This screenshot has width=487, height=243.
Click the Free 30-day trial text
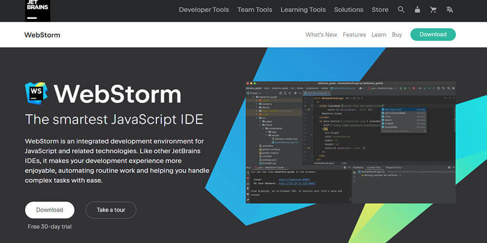click(x=50, y=226)
